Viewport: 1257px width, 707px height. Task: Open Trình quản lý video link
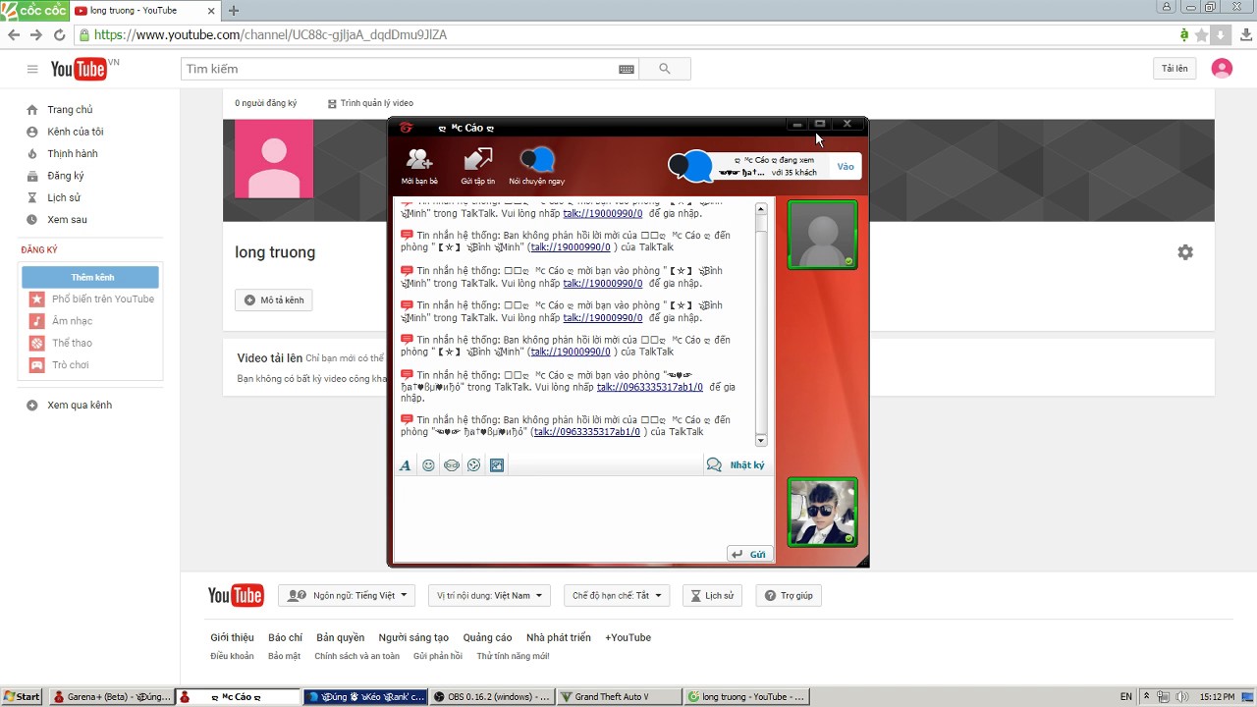pyautogui.click(x=370, y=103)
